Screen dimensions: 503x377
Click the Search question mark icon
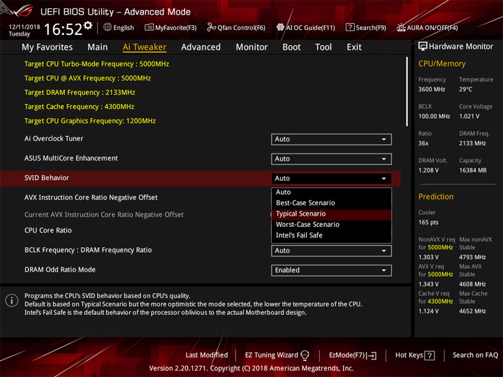point(350,27)
